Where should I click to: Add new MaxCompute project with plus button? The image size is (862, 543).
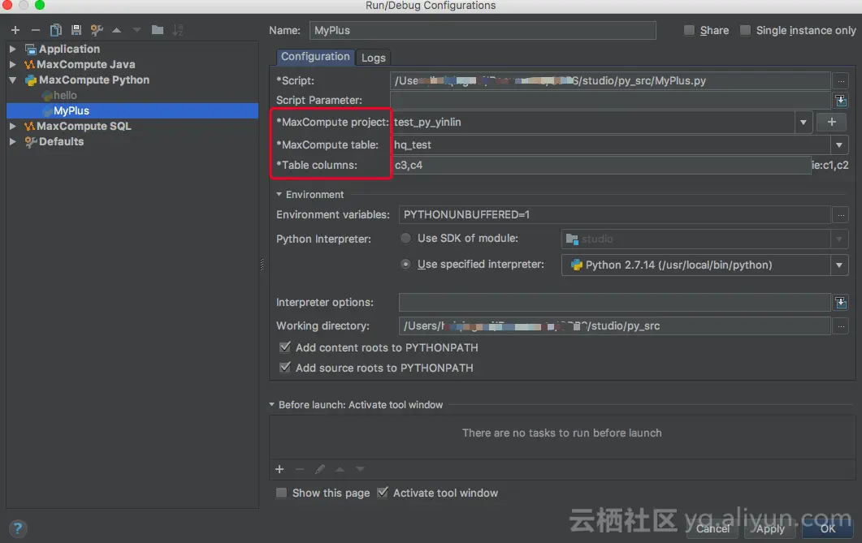click(832, 122)
